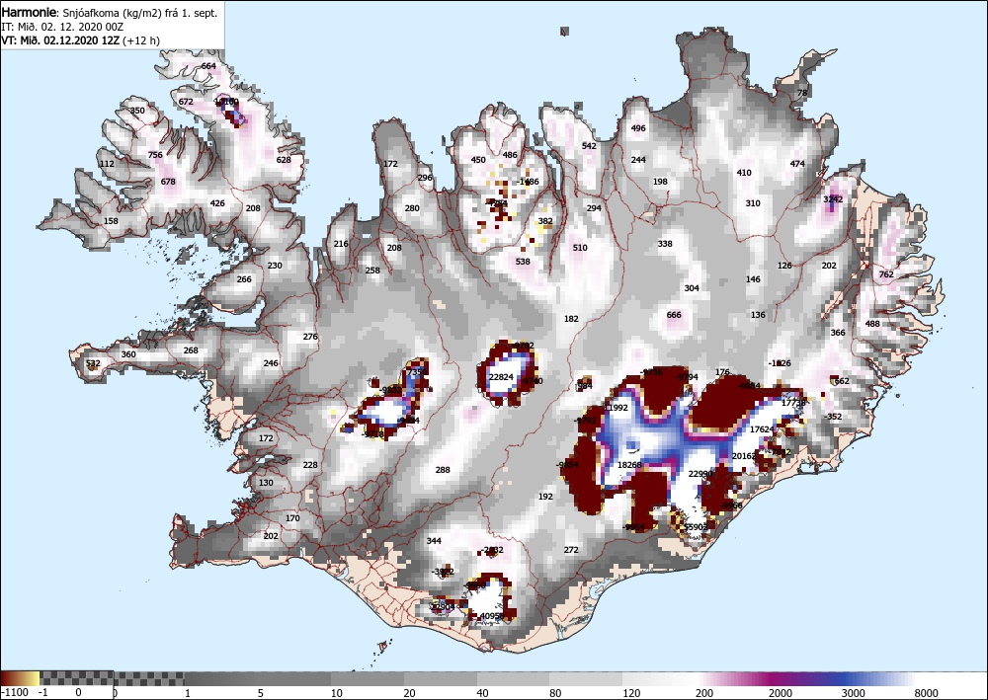Click the map value 532
This screenshot has height=700, width=988.
(x=93, y=363)
